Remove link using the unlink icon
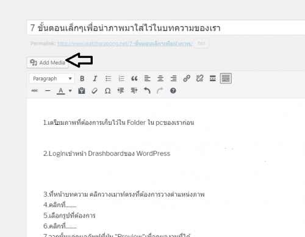 (x=199, y=79)
